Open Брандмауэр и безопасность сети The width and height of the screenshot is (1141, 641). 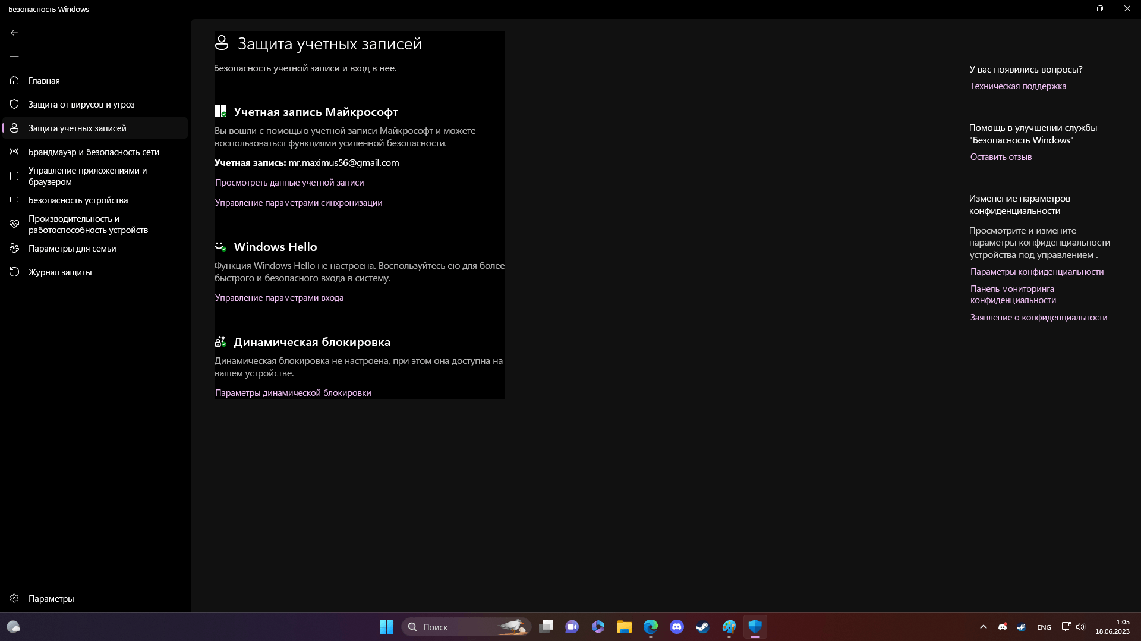(95, 152)
